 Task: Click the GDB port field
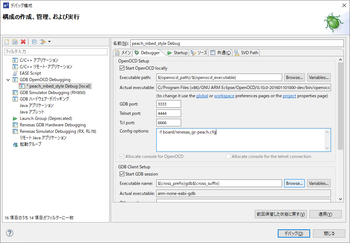click(x=169, y=104)
